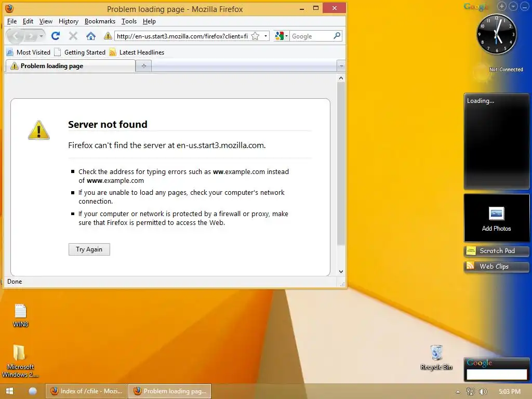Click the Firefox forward arrow button
The width and height of the screenshot is (532, 399).
(31, 36)
